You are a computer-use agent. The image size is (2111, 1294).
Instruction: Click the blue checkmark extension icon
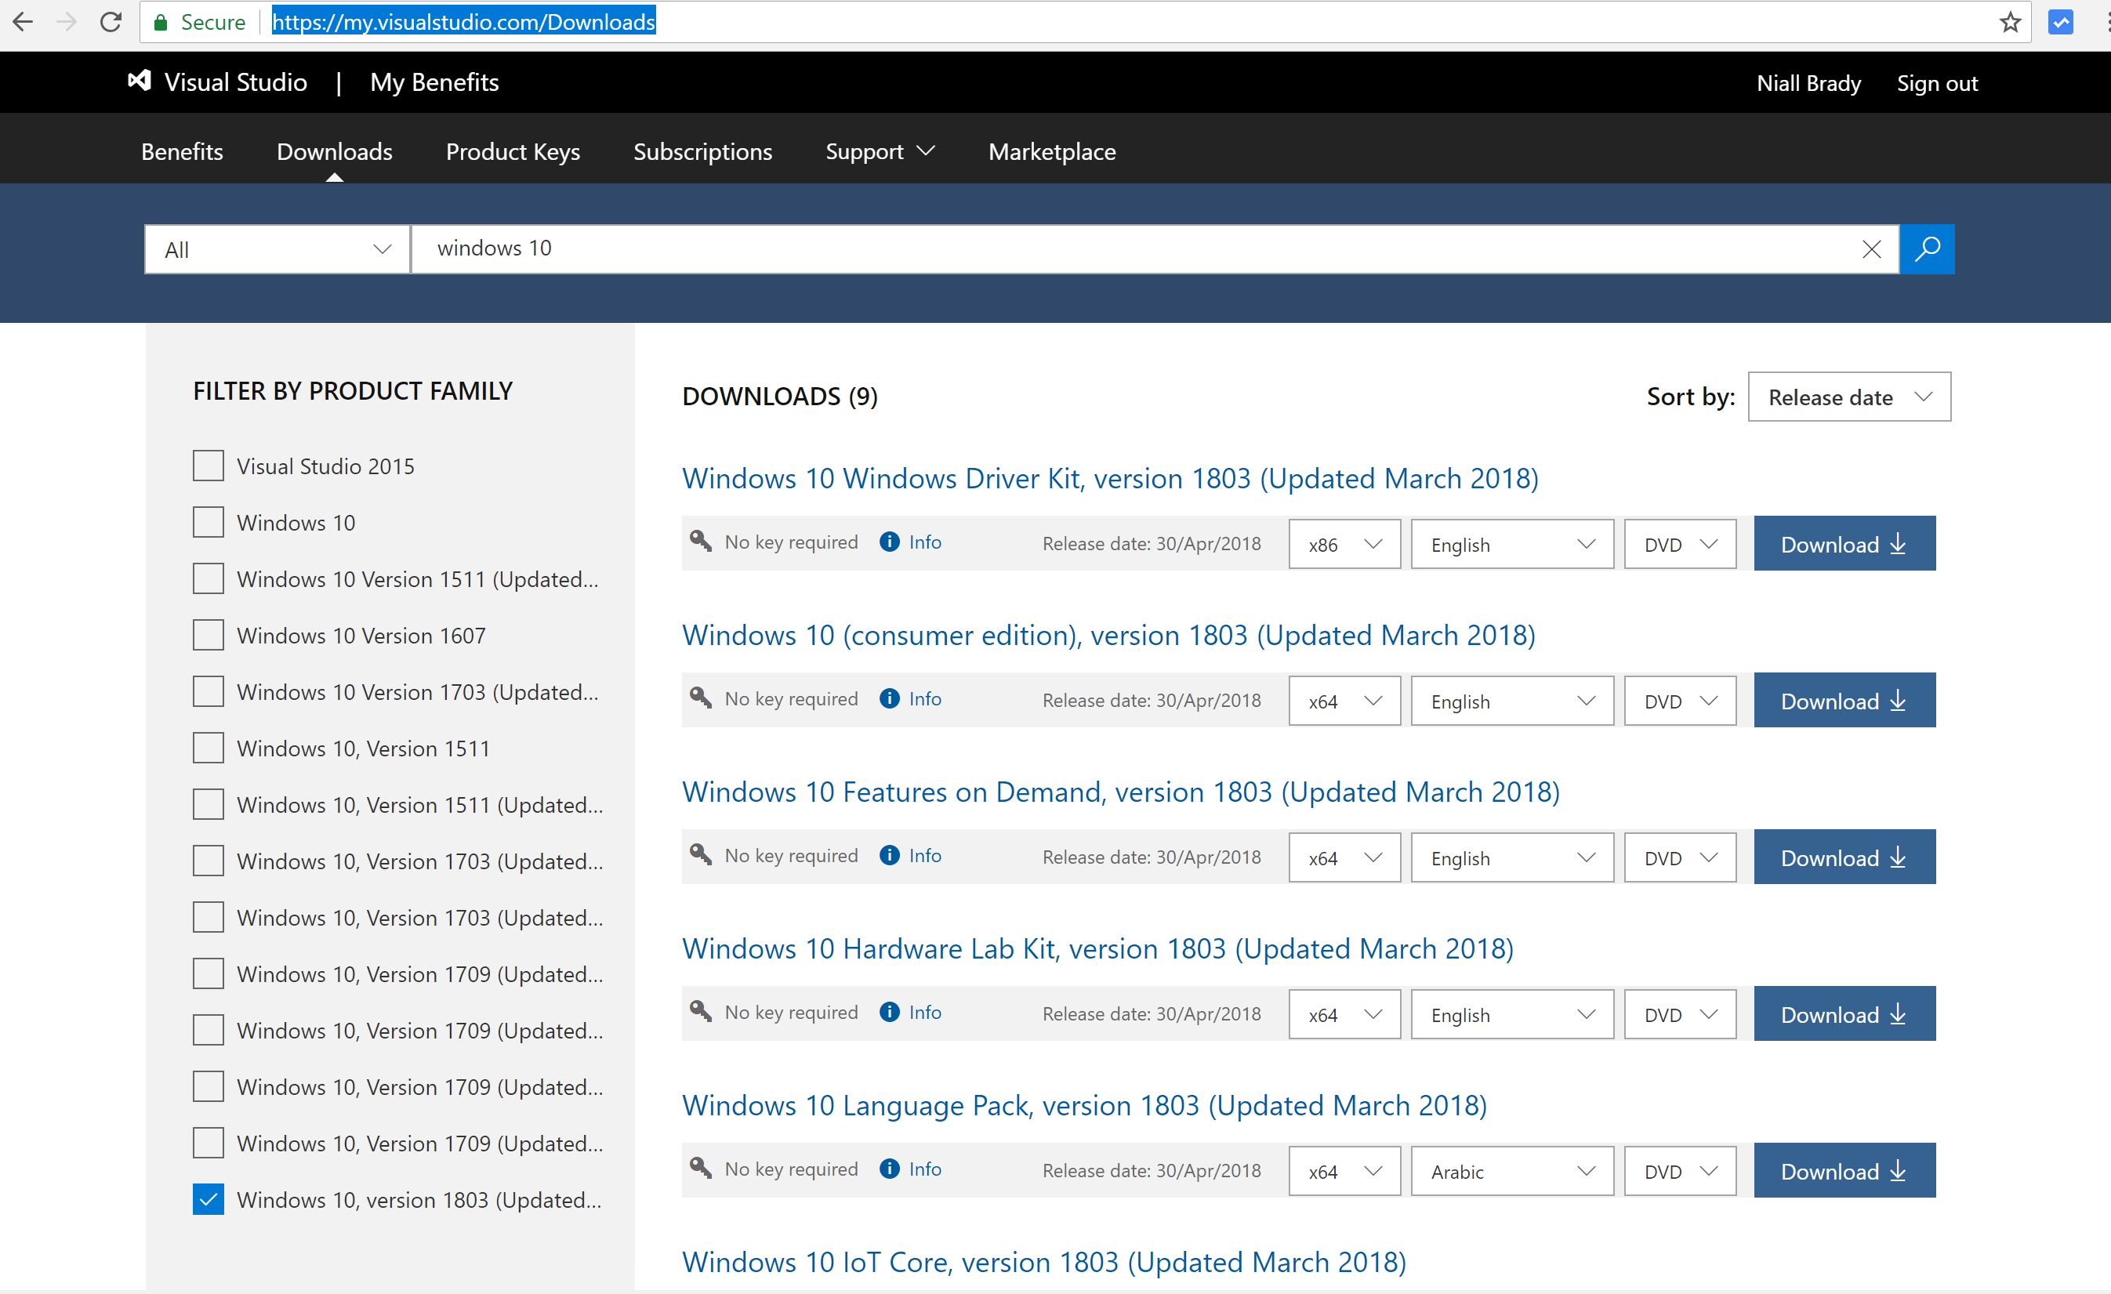2061,21
